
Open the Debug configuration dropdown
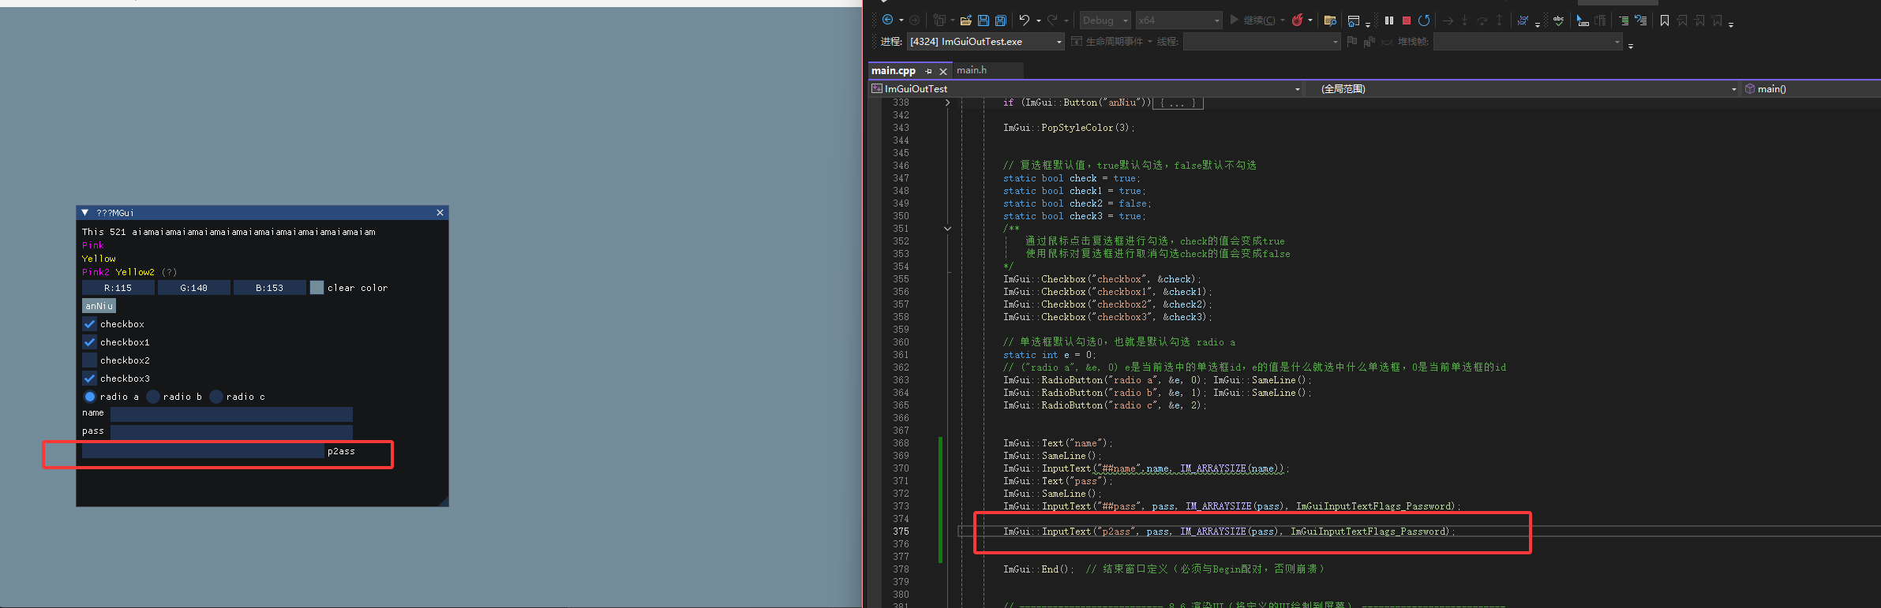point(1104,21)
